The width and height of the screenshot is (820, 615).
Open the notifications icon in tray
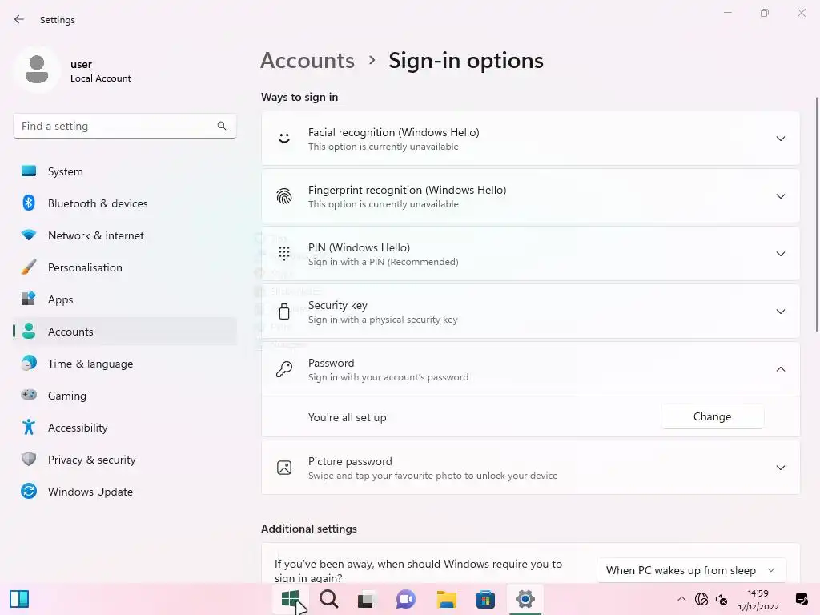pyautogui.click(x=801, y=599)
